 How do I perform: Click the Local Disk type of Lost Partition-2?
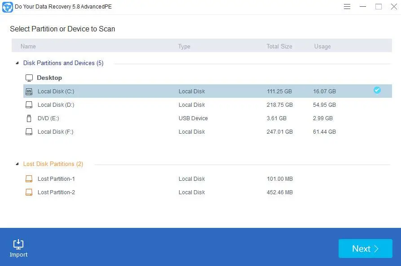pos(192,192)
